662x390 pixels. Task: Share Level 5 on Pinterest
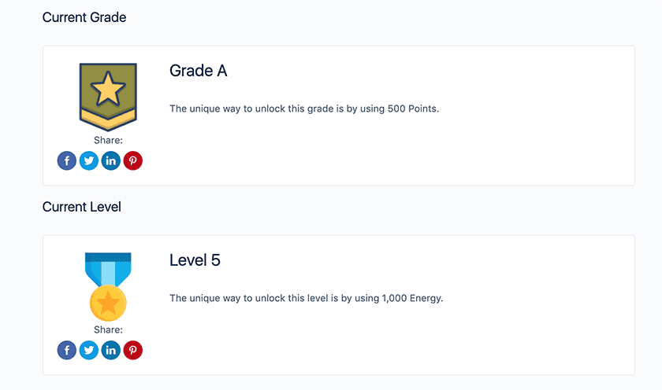(133, 351)
